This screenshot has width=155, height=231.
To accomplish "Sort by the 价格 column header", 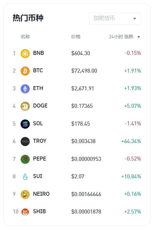I will (x=76, y=36).
